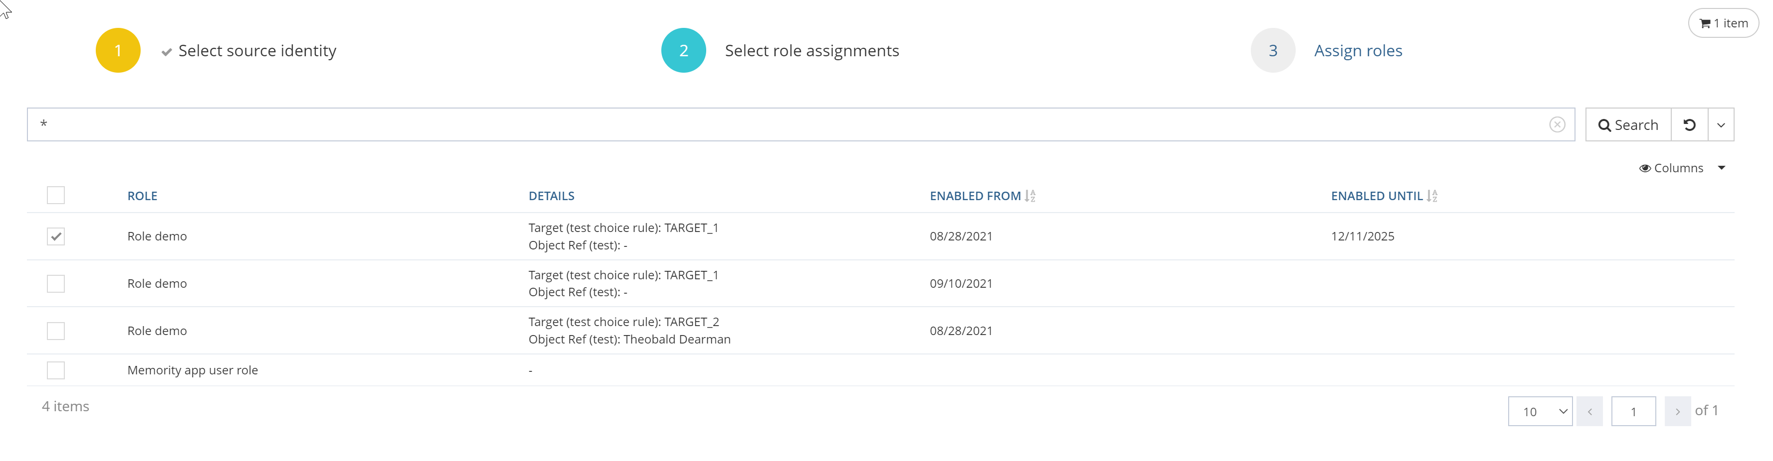
Task: Open the page size dropdown showing 10
Action: 1540,412
